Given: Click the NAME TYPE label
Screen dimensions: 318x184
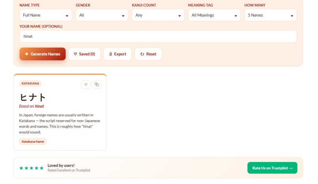Looking at the screenshot, I should [x=30, y=5].
